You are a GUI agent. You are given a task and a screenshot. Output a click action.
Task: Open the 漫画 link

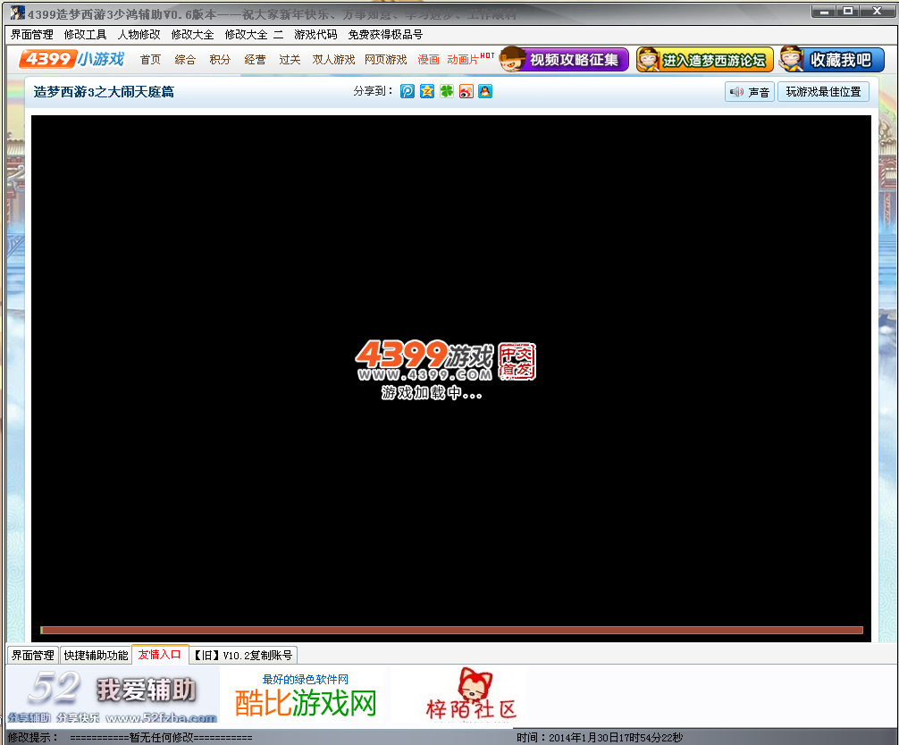pyautogui.click(x=428, y=60)
